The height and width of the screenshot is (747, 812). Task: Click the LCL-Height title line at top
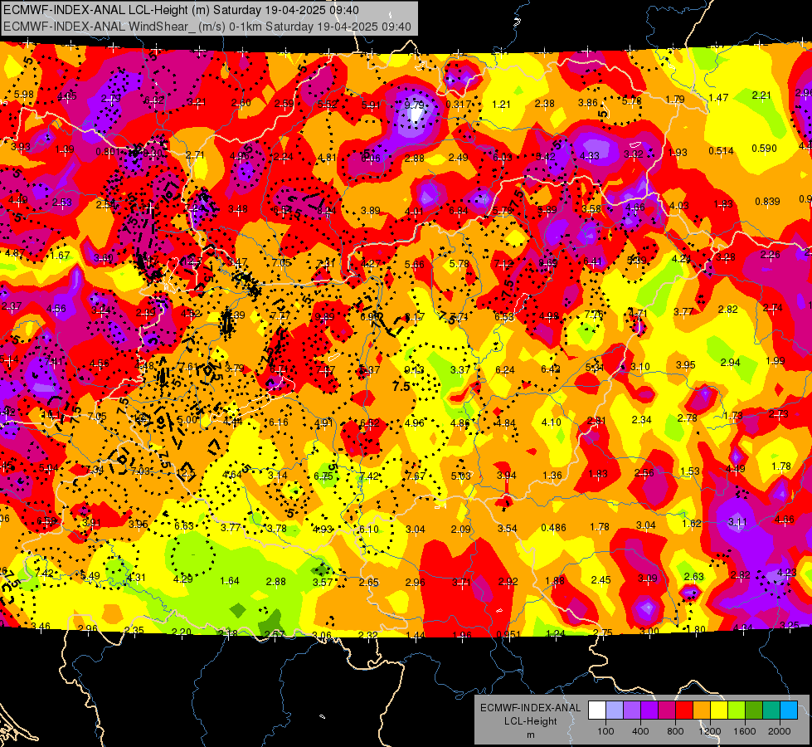tap(181, 10)
